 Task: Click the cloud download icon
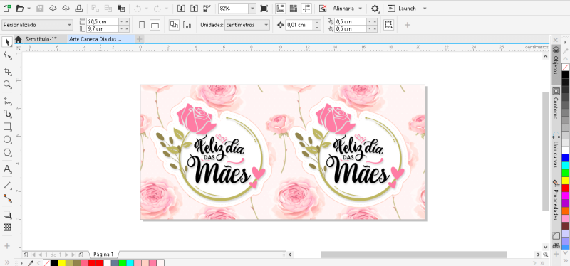tap(53, 8)
